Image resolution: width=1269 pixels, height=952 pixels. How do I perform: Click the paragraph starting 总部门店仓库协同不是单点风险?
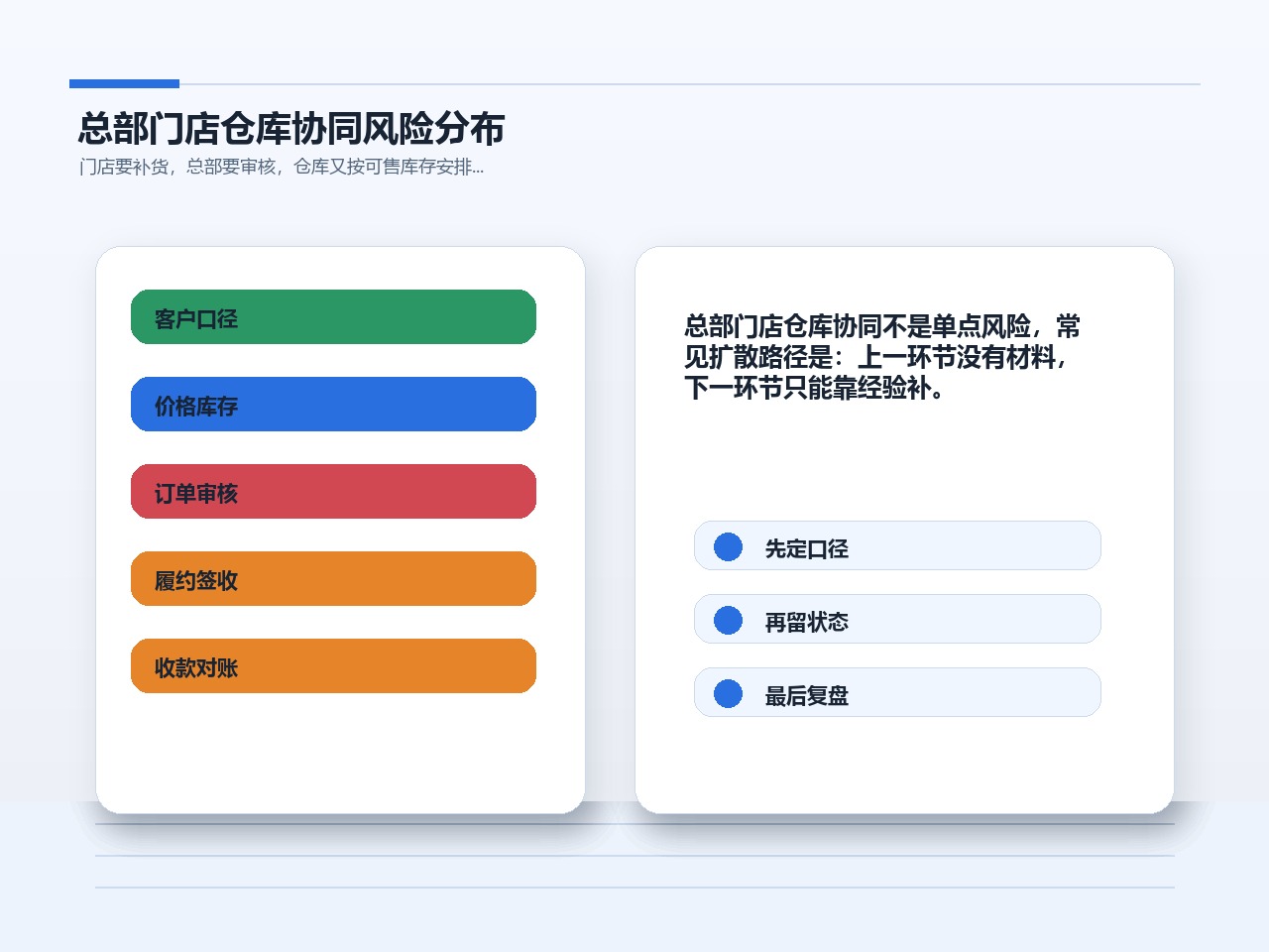point(882,357)
